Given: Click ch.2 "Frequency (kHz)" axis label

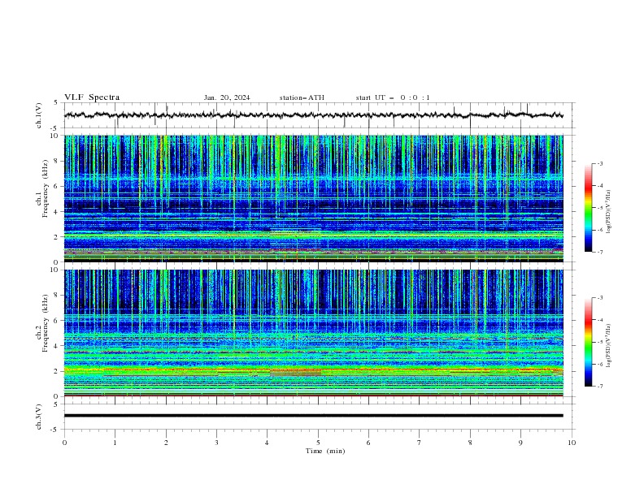Looking at the screenshot, I should tap(45, 322).
